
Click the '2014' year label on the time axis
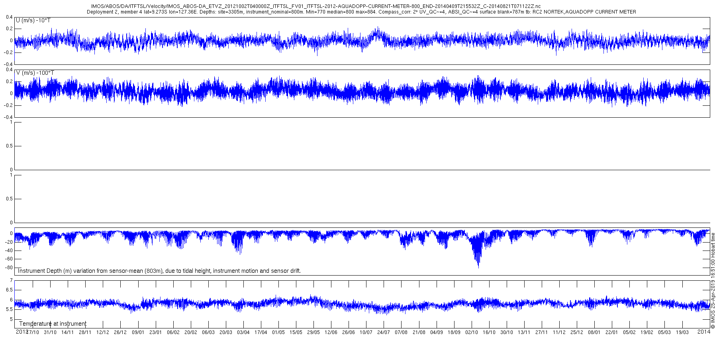click(704, 331)
